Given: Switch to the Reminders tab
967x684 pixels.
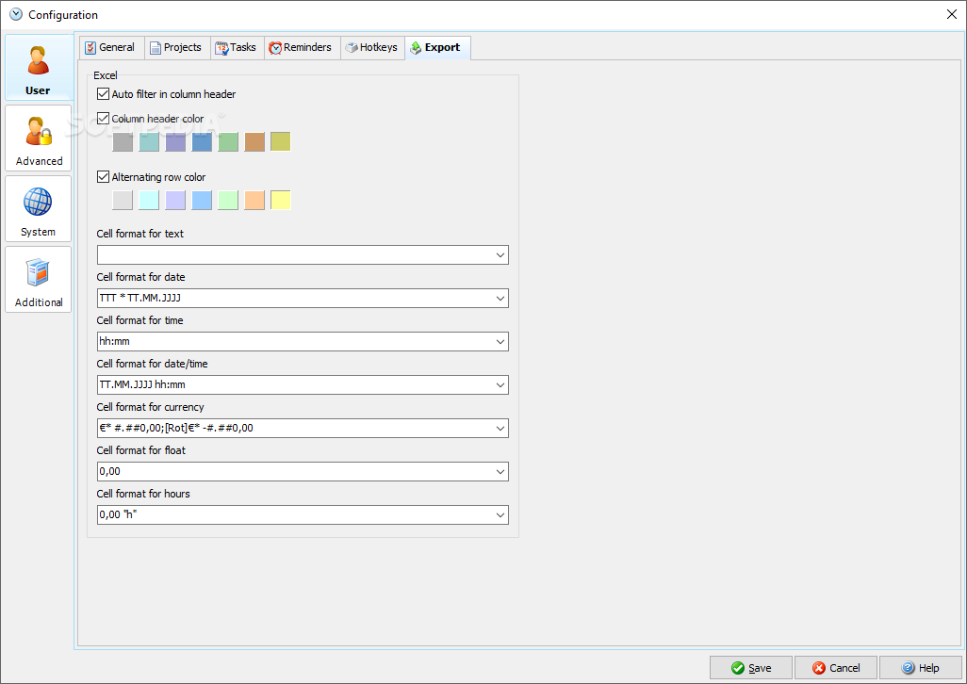Looking at the screenshot, I should tap(303, 47).
